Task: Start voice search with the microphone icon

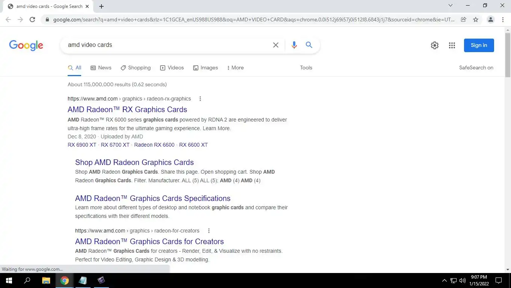Action: click(294, 45)
